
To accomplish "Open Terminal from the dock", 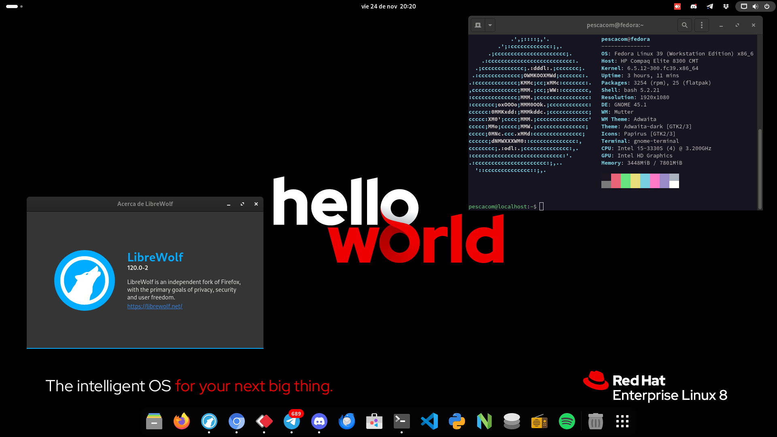I will click(x=401, y=421).
